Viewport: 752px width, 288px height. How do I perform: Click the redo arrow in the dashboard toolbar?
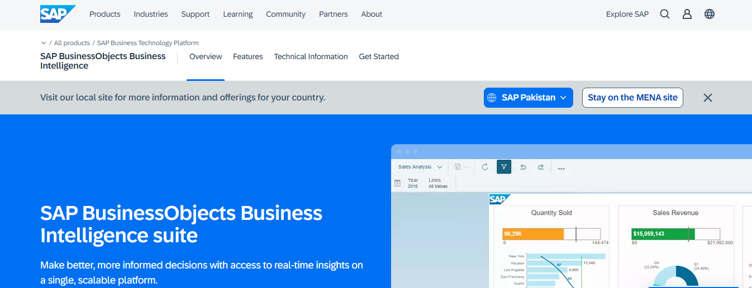click(x=540, y=167)
